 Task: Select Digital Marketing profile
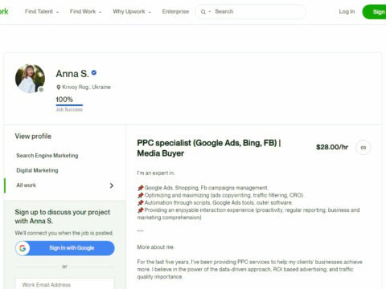tap(37, 170)
